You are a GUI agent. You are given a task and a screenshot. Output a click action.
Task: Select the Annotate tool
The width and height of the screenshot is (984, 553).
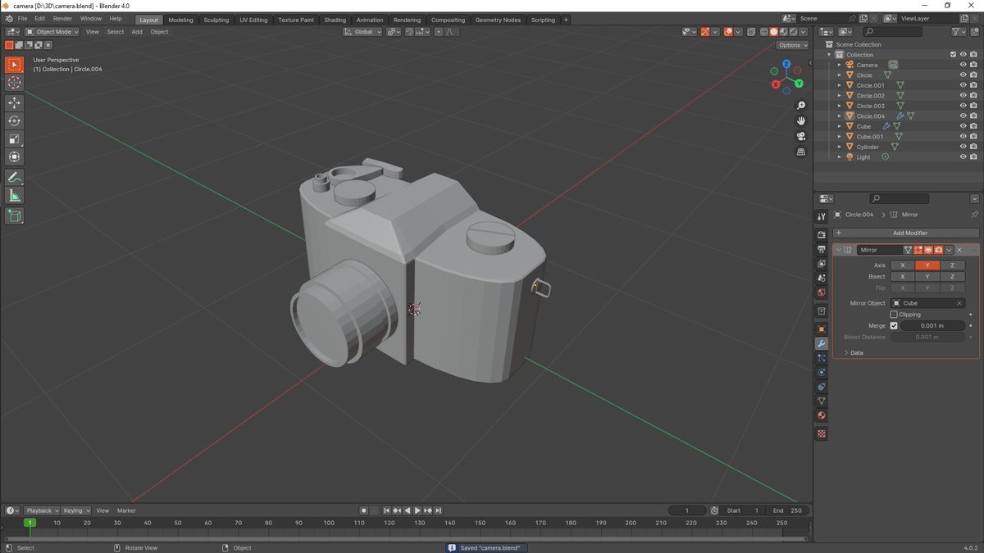tap(14, 177)
